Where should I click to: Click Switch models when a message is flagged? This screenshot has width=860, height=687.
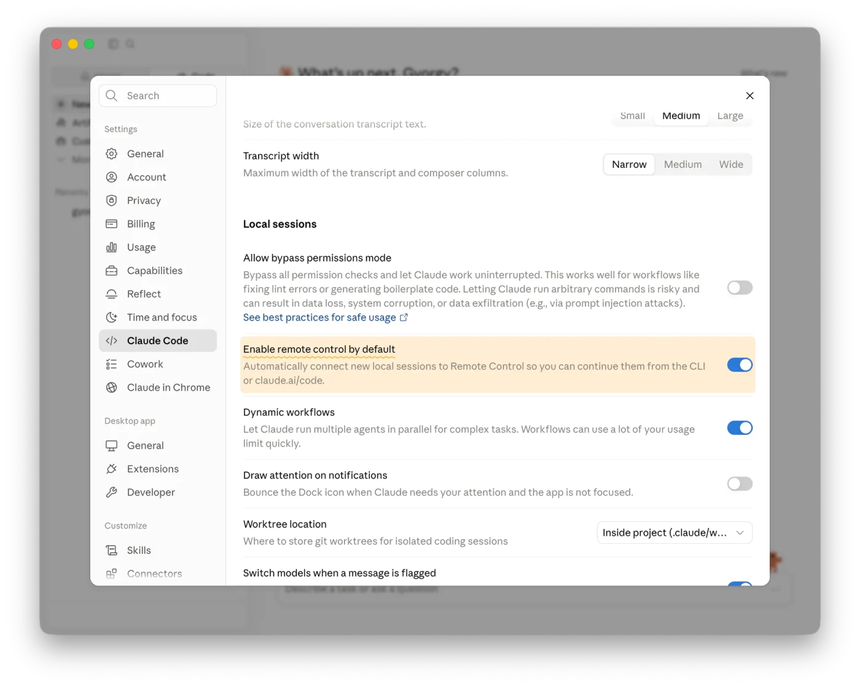click(339, 573)
